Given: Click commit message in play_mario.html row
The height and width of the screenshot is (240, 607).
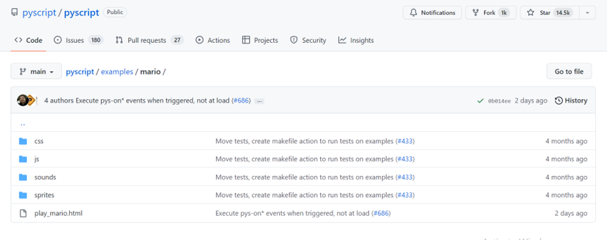Looking at the screenshot, I should point(293,213).
